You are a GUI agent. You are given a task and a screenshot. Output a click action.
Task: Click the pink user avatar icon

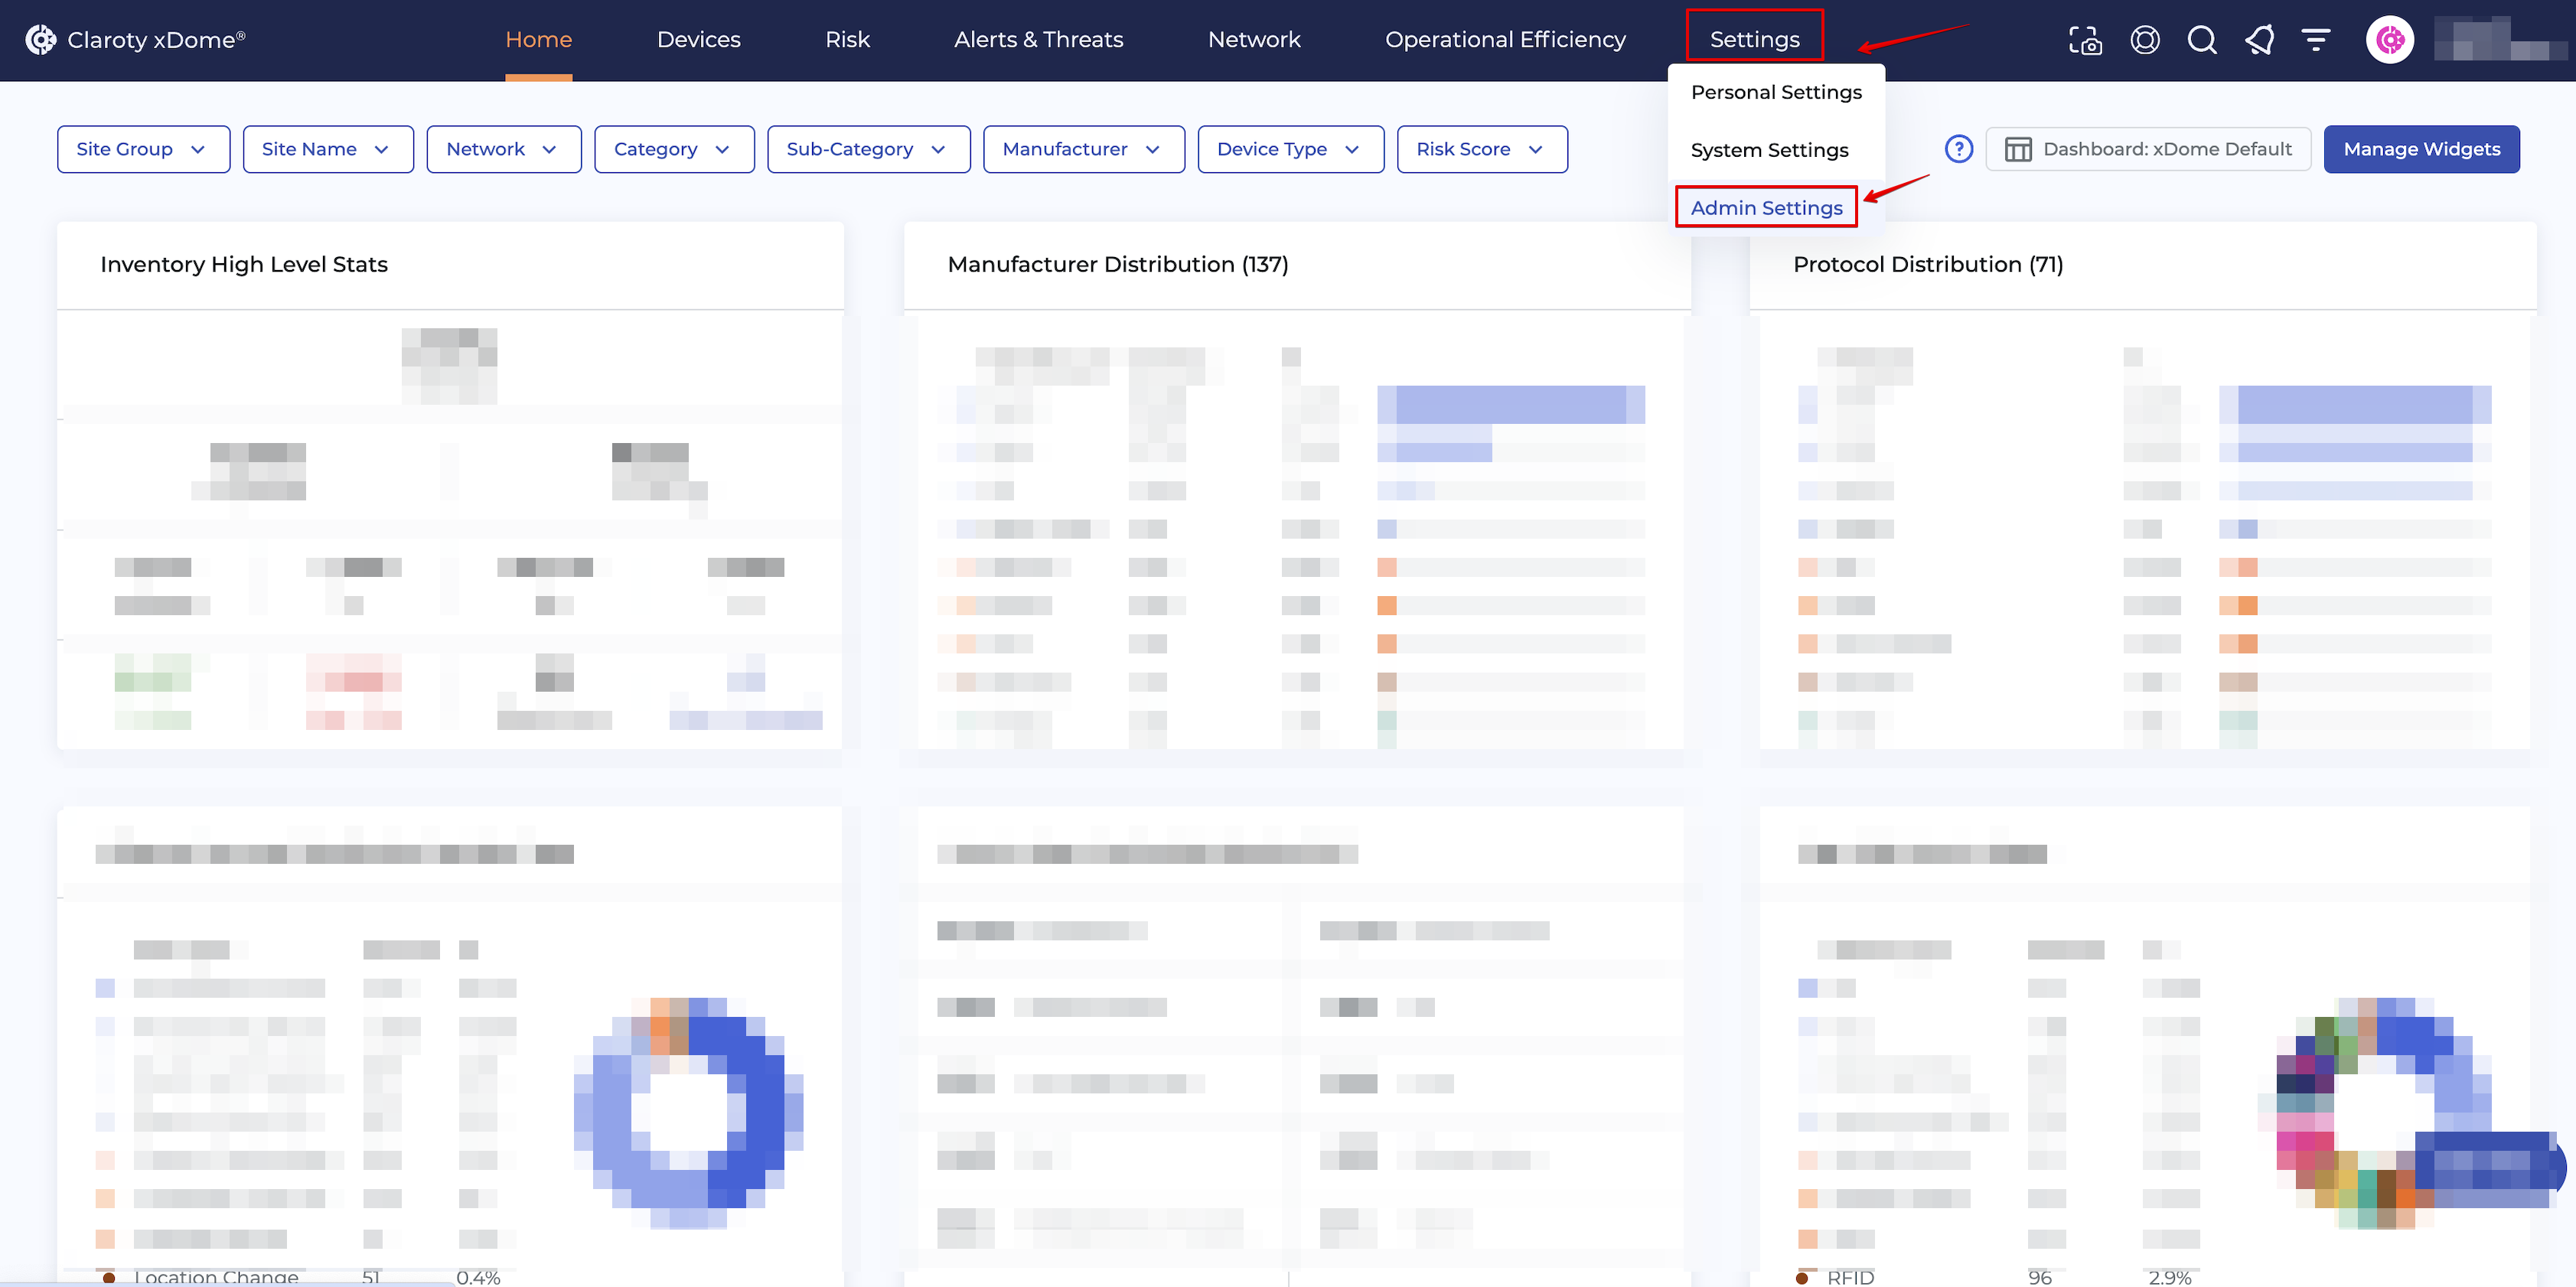[x=2389, y=40]
